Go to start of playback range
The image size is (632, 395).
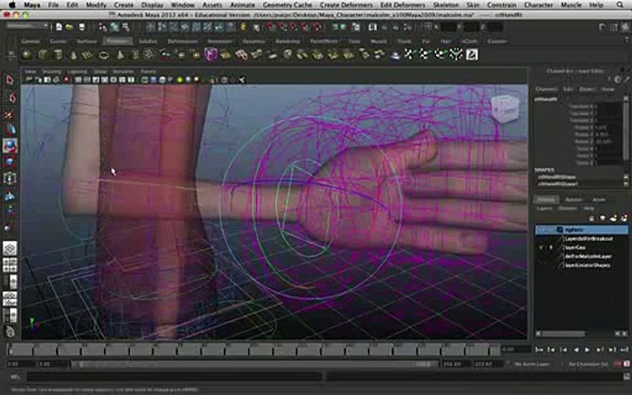[x=539, y=350]
